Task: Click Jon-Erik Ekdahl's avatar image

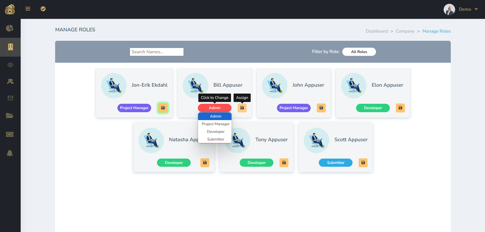Action: click(x=114, y=86)
